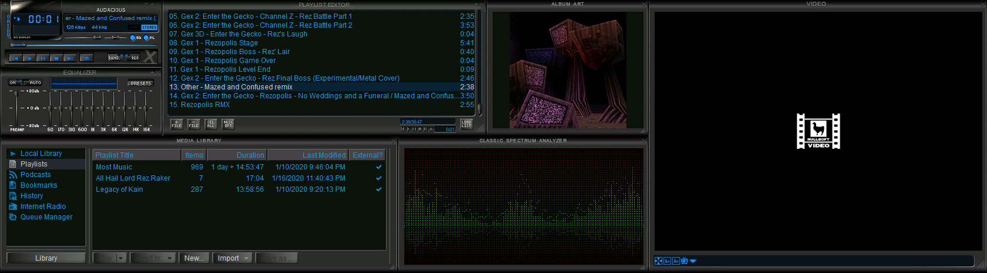Select track 12 Rez Final Boss
Screen dimensions: 987x273
point(321,78)
